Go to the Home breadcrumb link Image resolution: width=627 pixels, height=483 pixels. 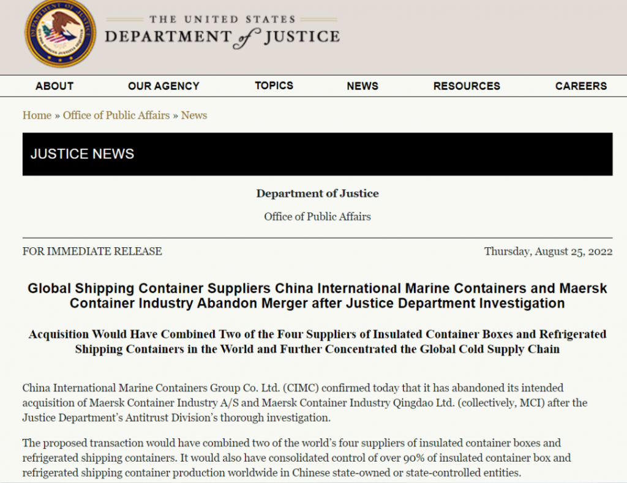click(37, 115)
